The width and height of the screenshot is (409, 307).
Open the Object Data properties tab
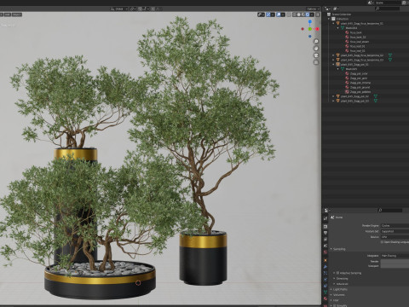click(325, 293)
